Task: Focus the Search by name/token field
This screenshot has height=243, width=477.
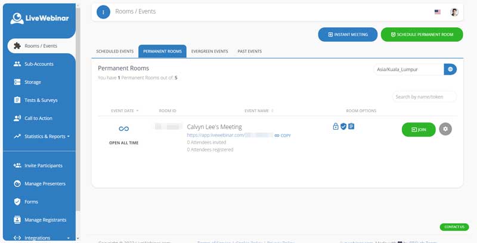Action: 425,97
